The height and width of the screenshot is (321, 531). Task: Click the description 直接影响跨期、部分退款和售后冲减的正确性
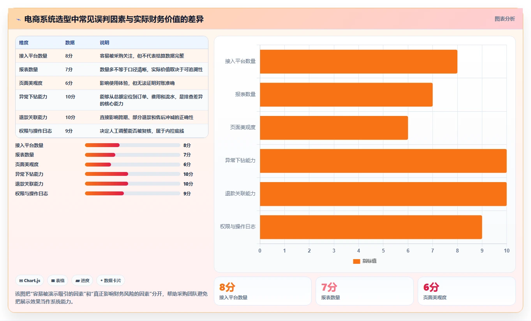click(x=146, y=118)
